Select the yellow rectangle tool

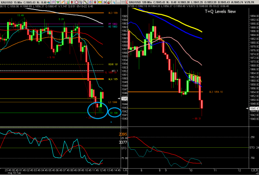point(100,2)
